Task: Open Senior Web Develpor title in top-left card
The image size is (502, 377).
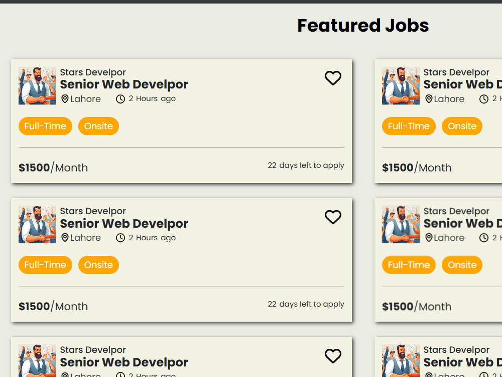Action: click(x=124, y=84)
